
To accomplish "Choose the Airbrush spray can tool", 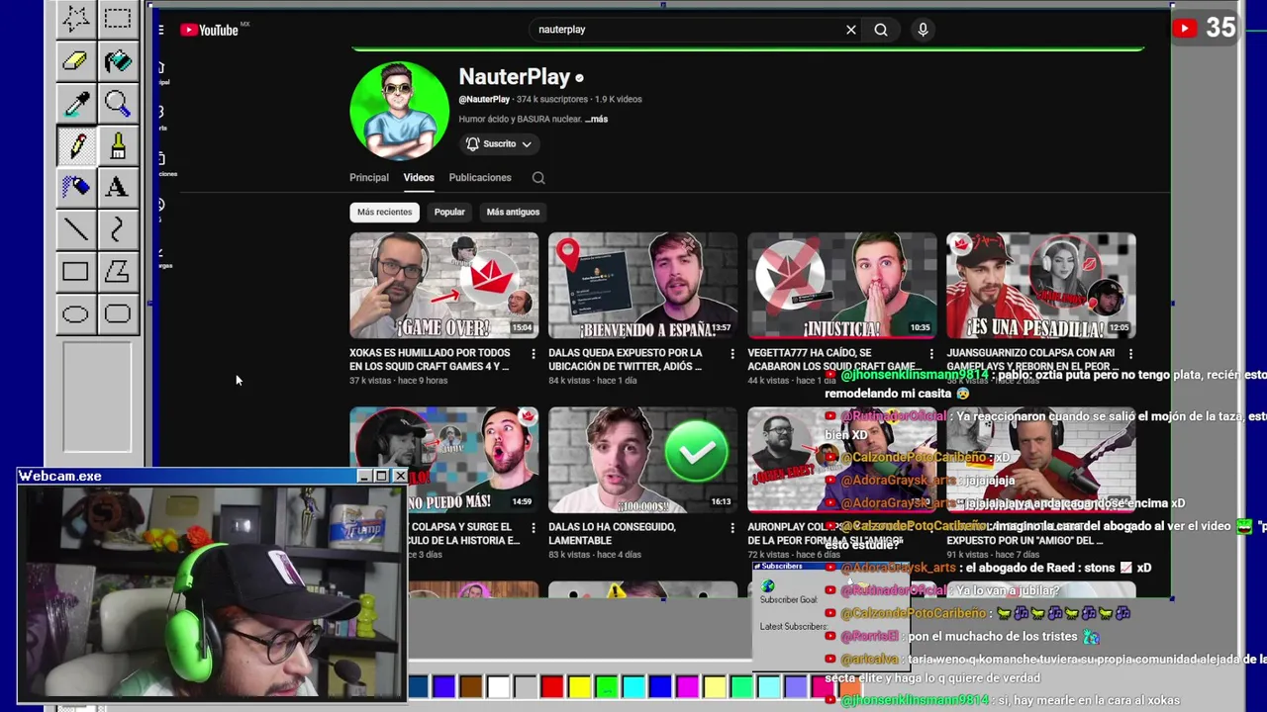I will [75, 187].
